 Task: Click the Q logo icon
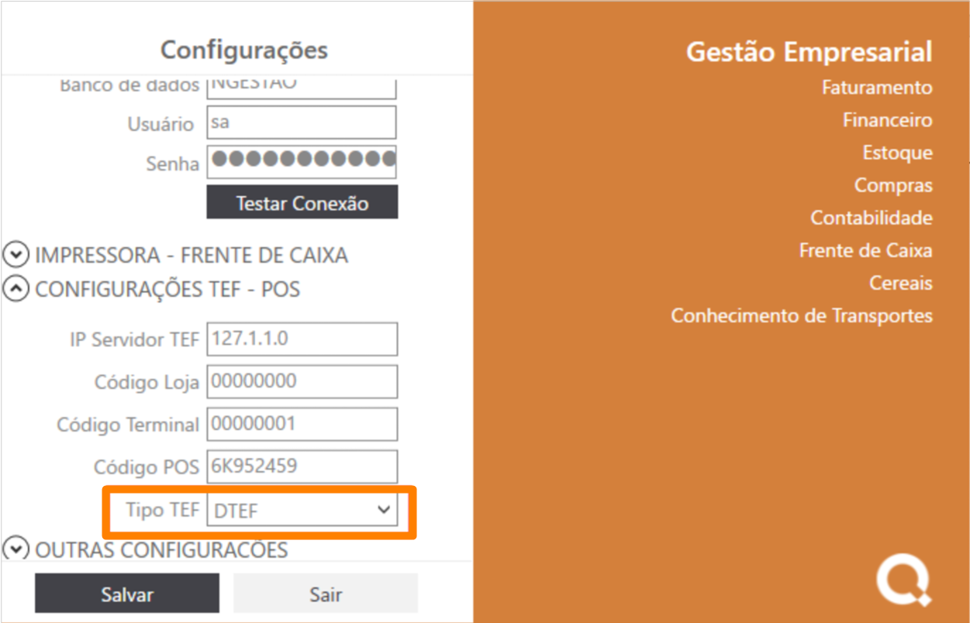[x=903, y=581]
